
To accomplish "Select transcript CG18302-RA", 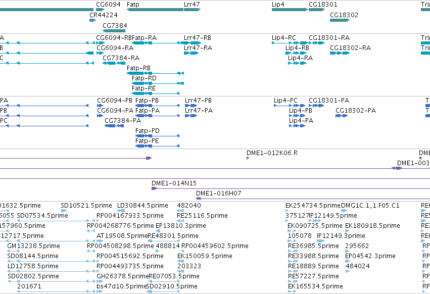I will 350,48.
